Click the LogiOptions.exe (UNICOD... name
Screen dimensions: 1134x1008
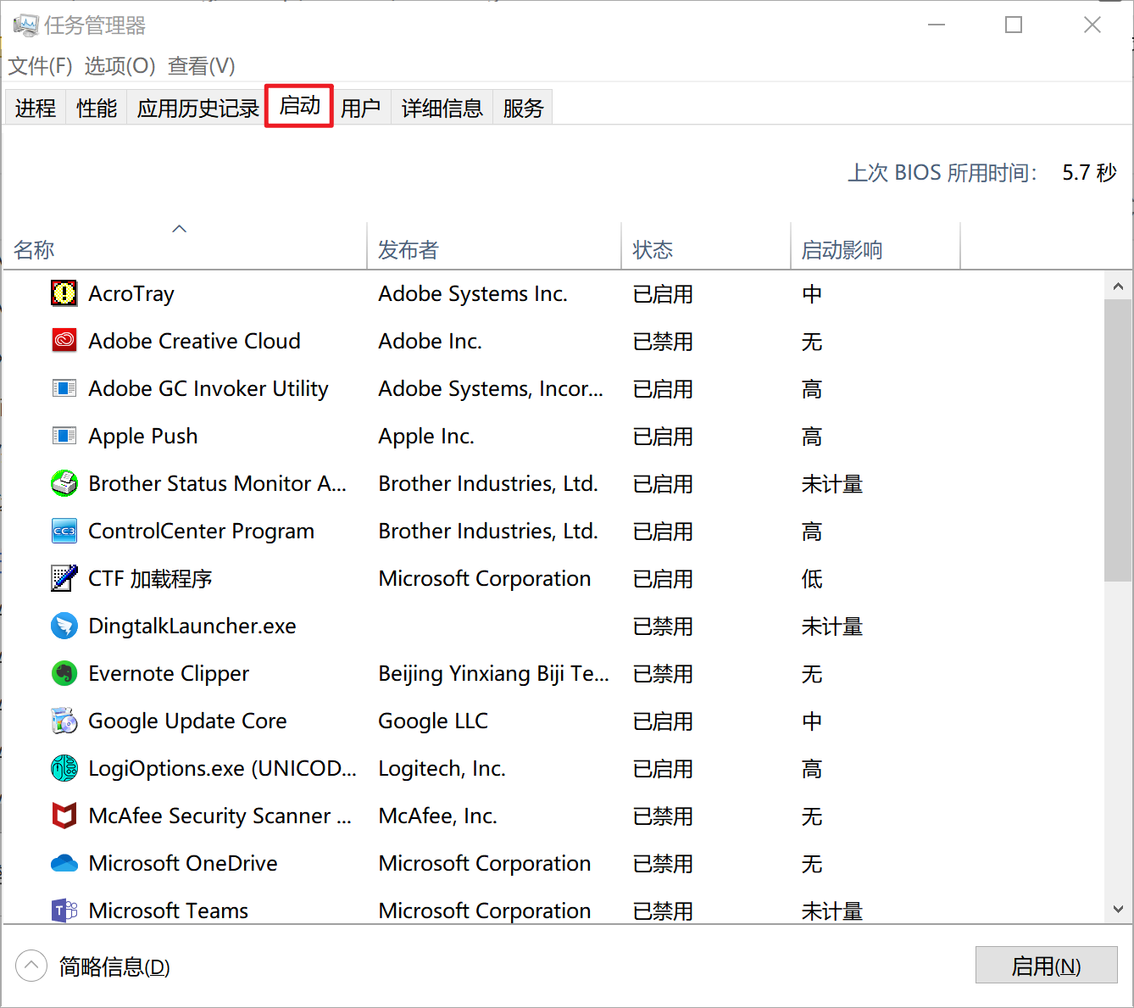[222, 768]
